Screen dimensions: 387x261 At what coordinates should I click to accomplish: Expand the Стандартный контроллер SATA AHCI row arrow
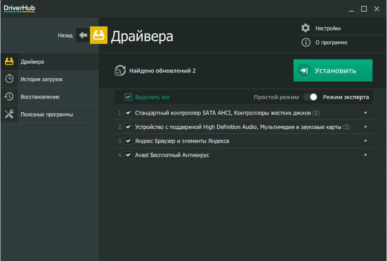click(366, 113)
